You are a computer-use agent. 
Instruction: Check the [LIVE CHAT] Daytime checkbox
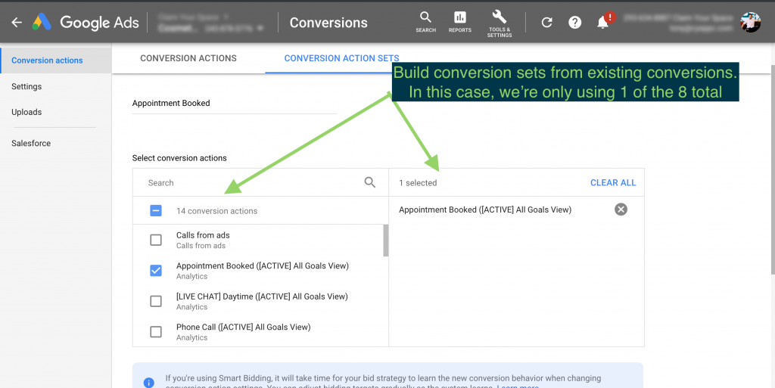tap(156, 301)
